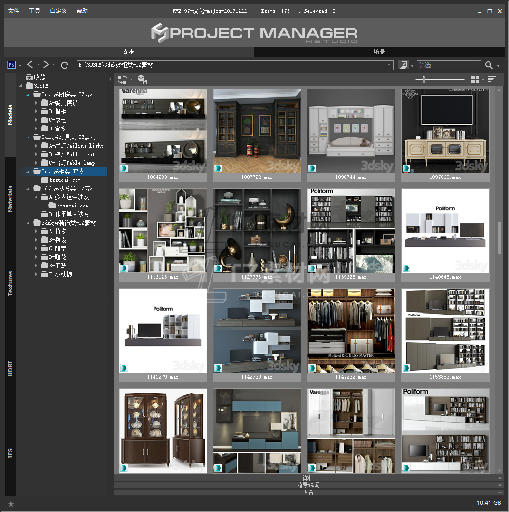Click the search magnifier icon

coord(489,65)
